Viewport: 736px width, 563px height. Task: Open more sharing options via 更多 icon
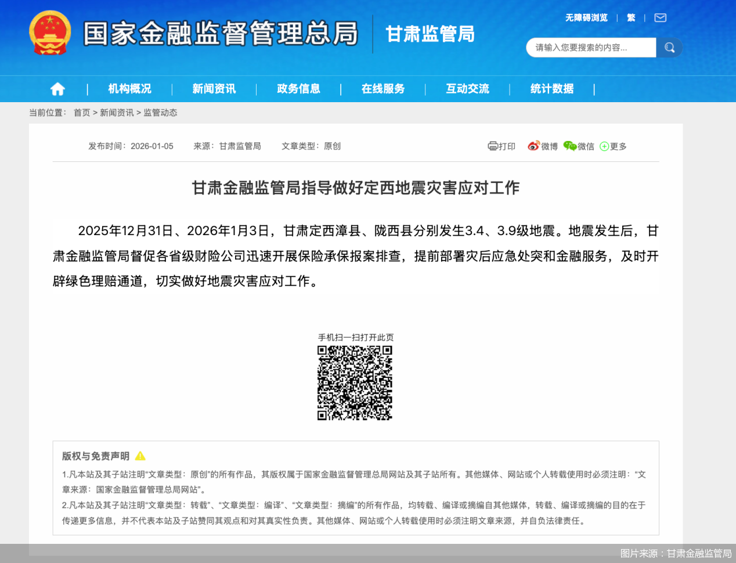pos(604,146)
